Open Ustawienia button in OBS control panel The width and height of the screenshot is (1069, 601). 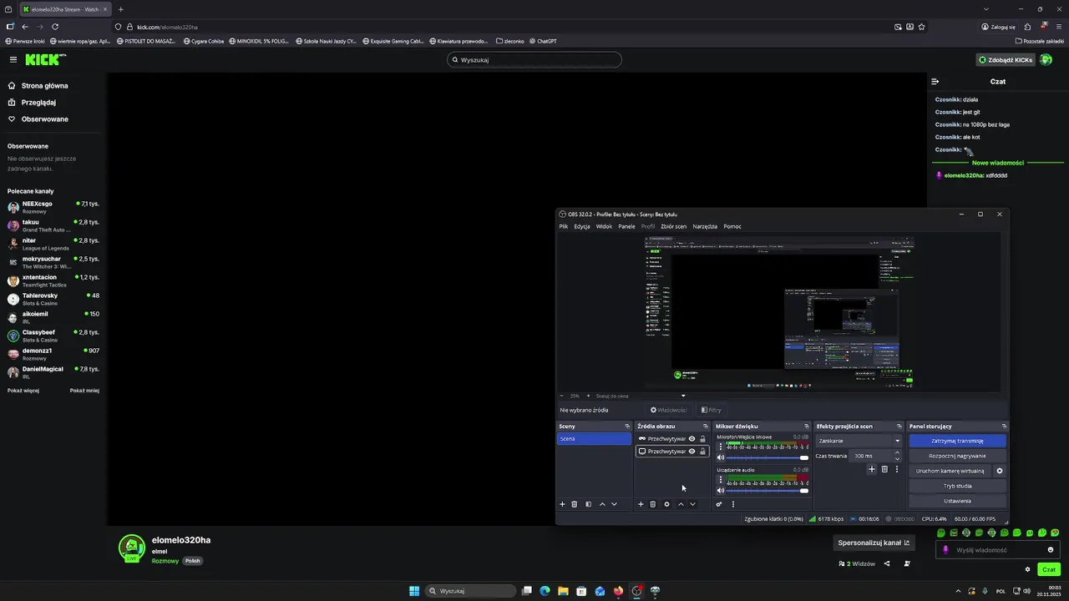(x=957, y=501)
